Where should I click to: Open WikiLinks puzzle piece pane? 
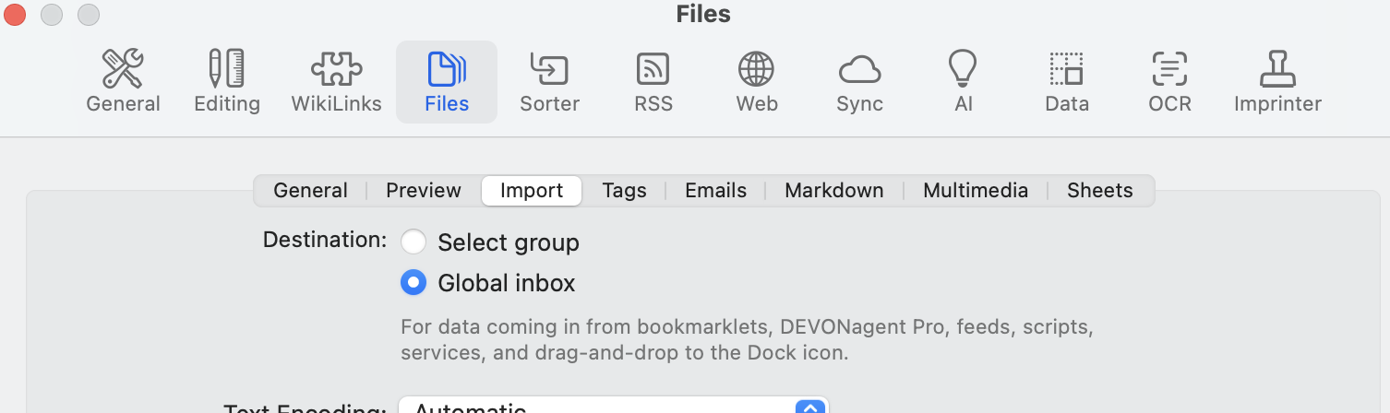tap(336, 82)
